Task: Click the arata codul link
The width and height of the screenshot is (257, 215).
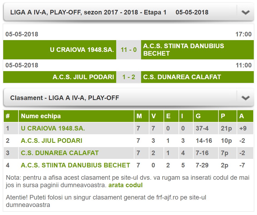Action: point(126,185)
